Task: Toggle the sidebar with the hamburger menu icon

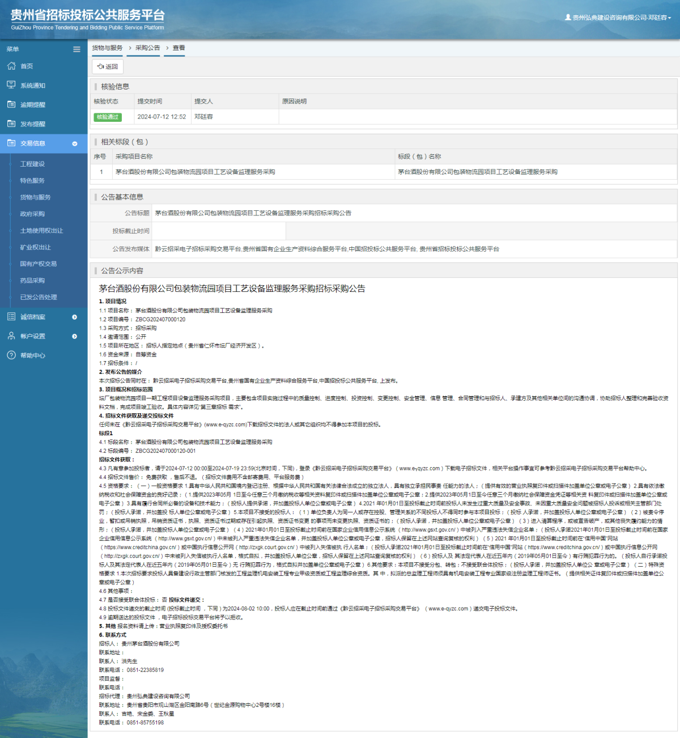Action: pyautogui.click(x=76, y=49)
